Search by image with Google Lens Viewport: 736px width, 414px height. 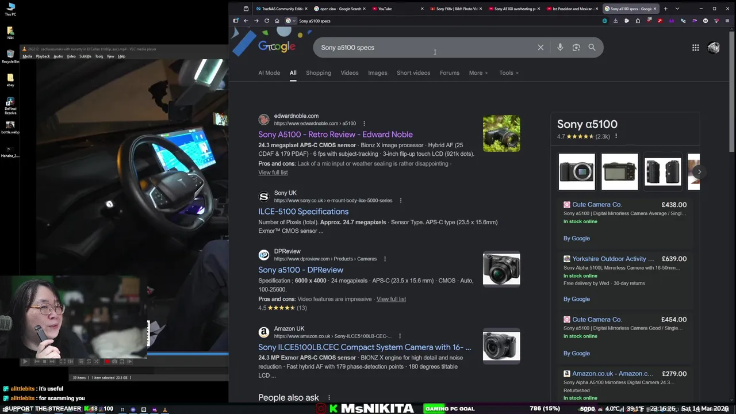click(x=576, y=48)
